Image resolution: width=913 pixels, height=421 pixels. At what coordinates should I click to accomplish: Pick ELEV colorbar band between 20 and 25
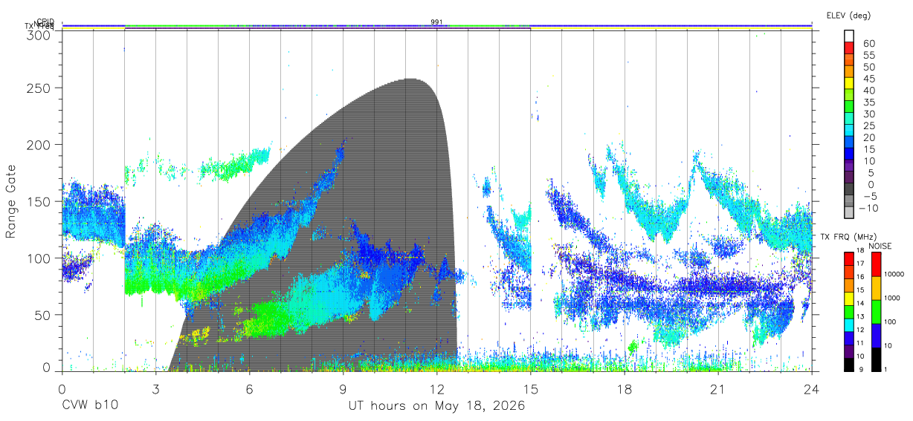849,131
